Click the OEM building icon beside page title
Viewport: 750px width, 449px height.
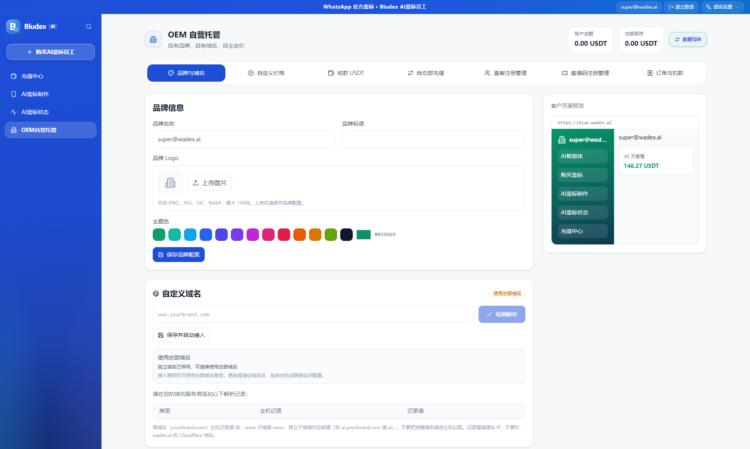coord(153,39)
